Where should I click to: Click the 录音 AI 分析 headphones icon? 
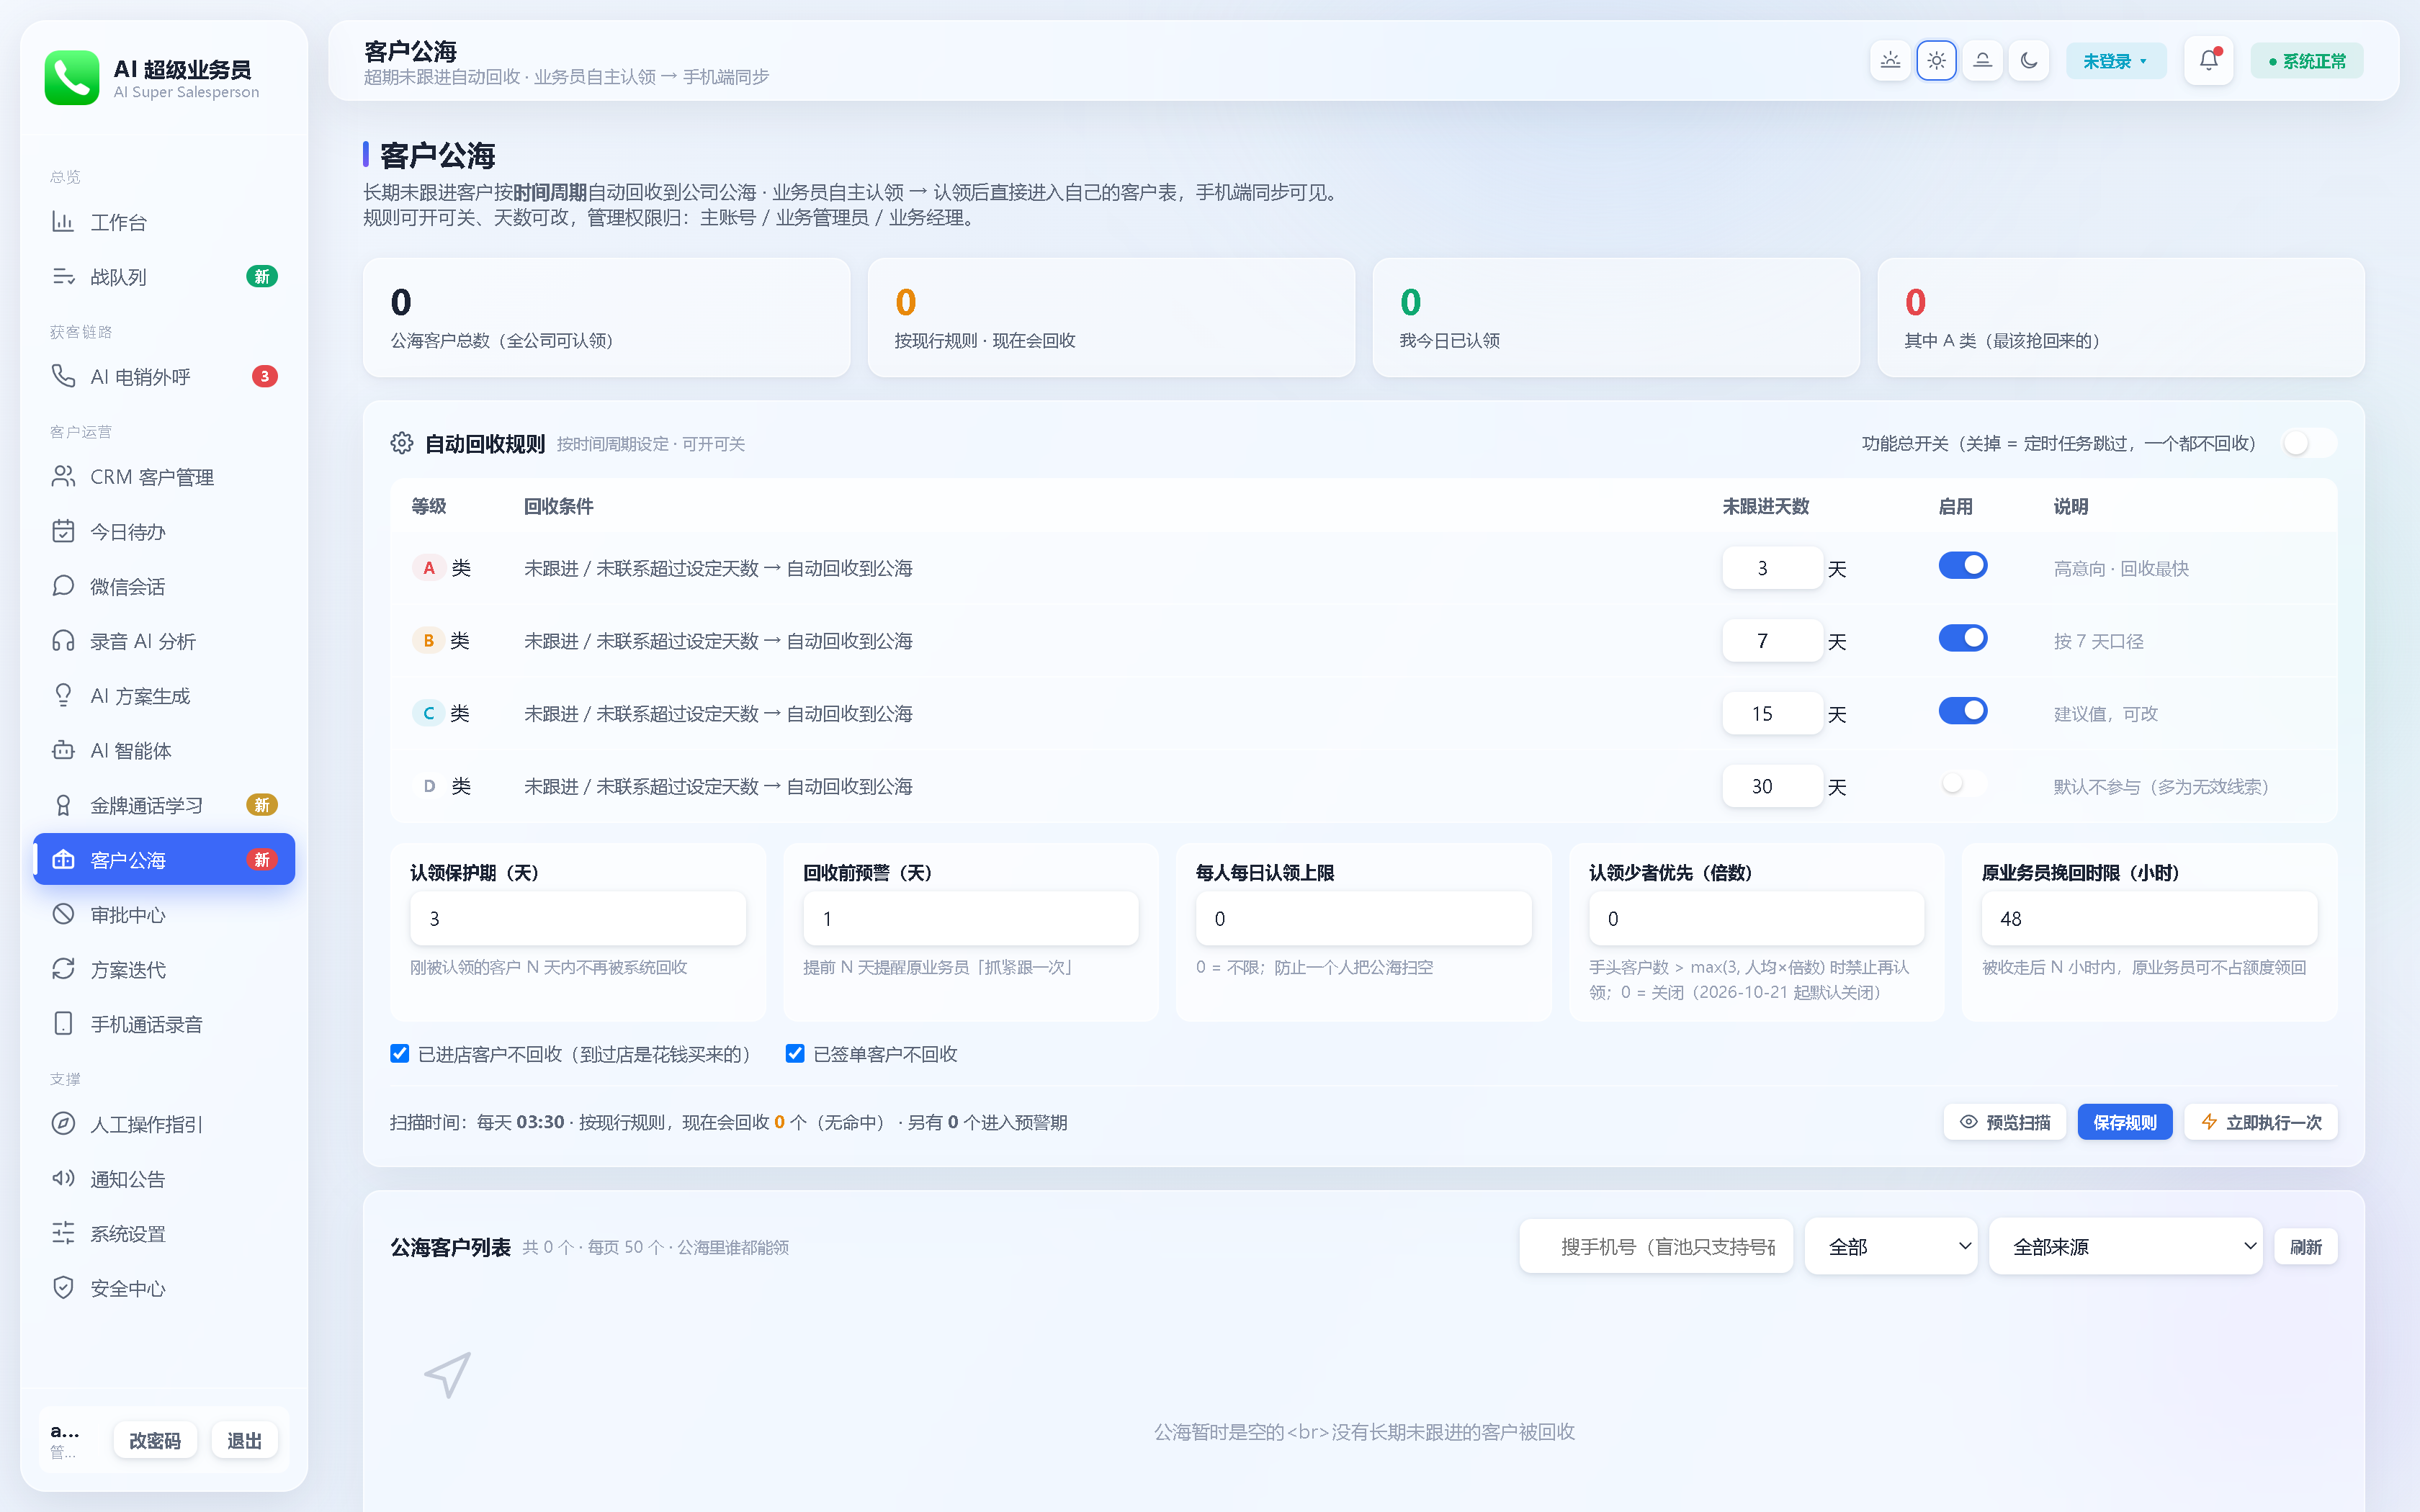tap(63, 641)
